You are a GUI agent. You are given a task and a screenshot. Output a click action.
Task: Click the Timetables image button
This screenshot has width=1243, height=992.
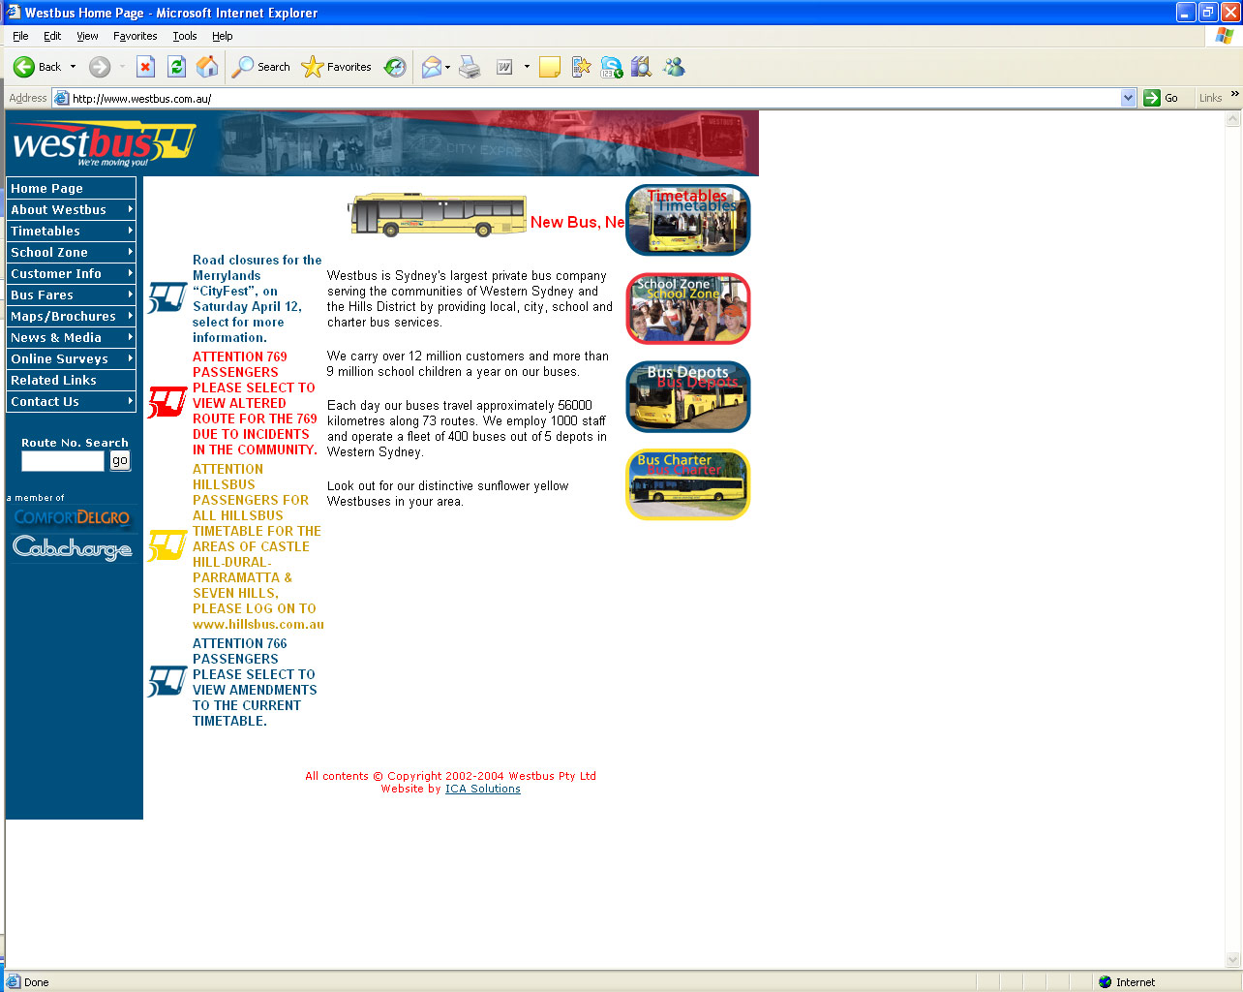coord(688,220)
